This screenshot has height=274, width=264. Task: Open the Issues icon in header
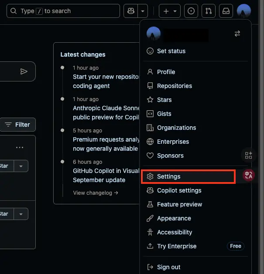point(191,11)
